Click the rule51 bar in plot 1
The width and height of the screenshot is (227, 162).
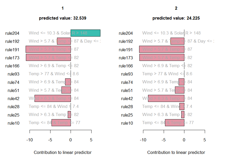66,90
